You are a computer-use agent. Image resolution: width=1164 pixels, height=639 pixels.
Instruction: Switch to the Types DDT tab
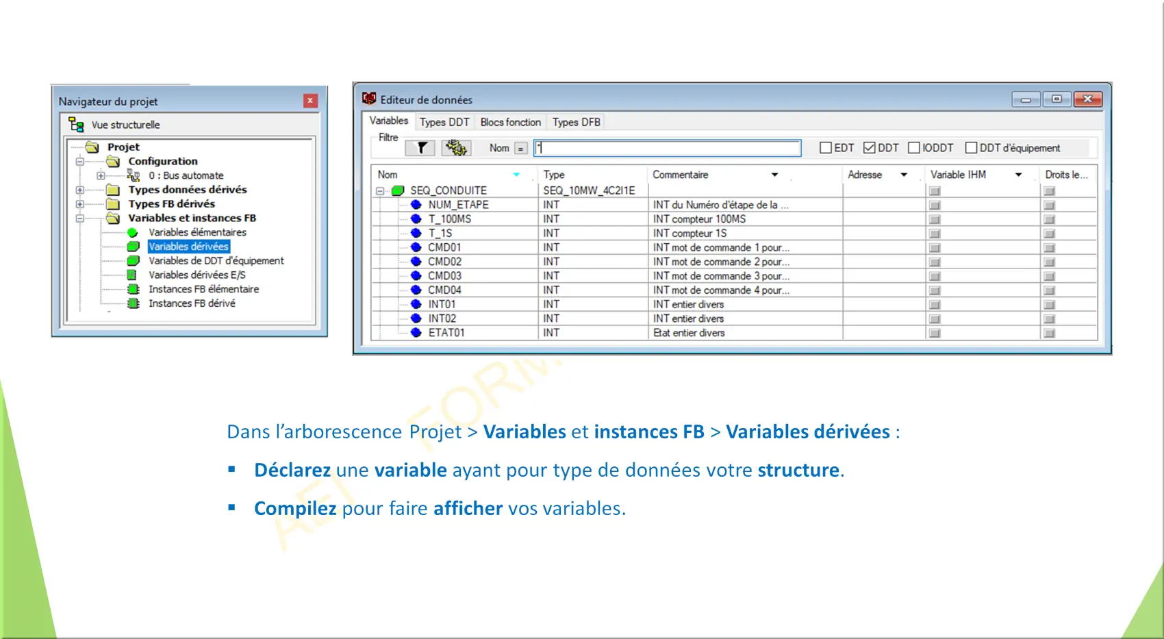coord(444,122)
